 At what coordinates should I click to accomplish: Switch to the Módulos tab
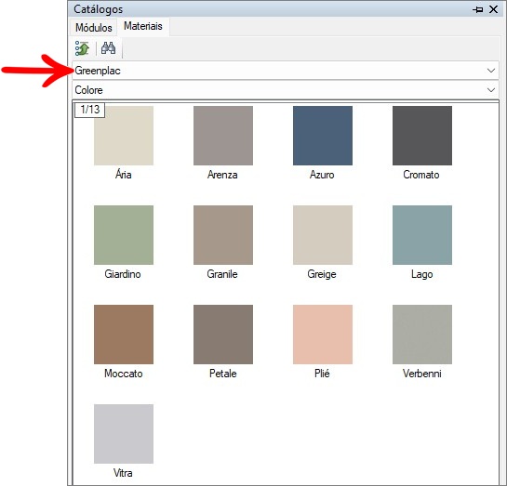pyautogui.click(x=94, y=28)
